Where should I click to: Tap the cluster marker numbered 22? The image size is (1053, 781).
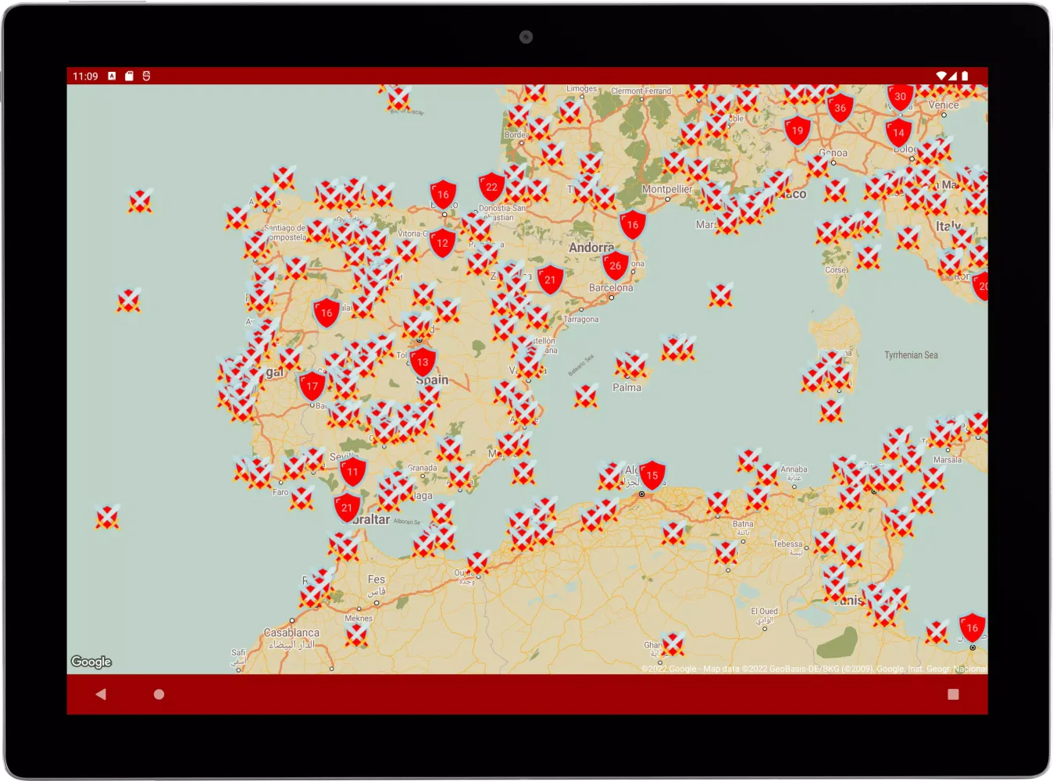click(x=491, y=187)
